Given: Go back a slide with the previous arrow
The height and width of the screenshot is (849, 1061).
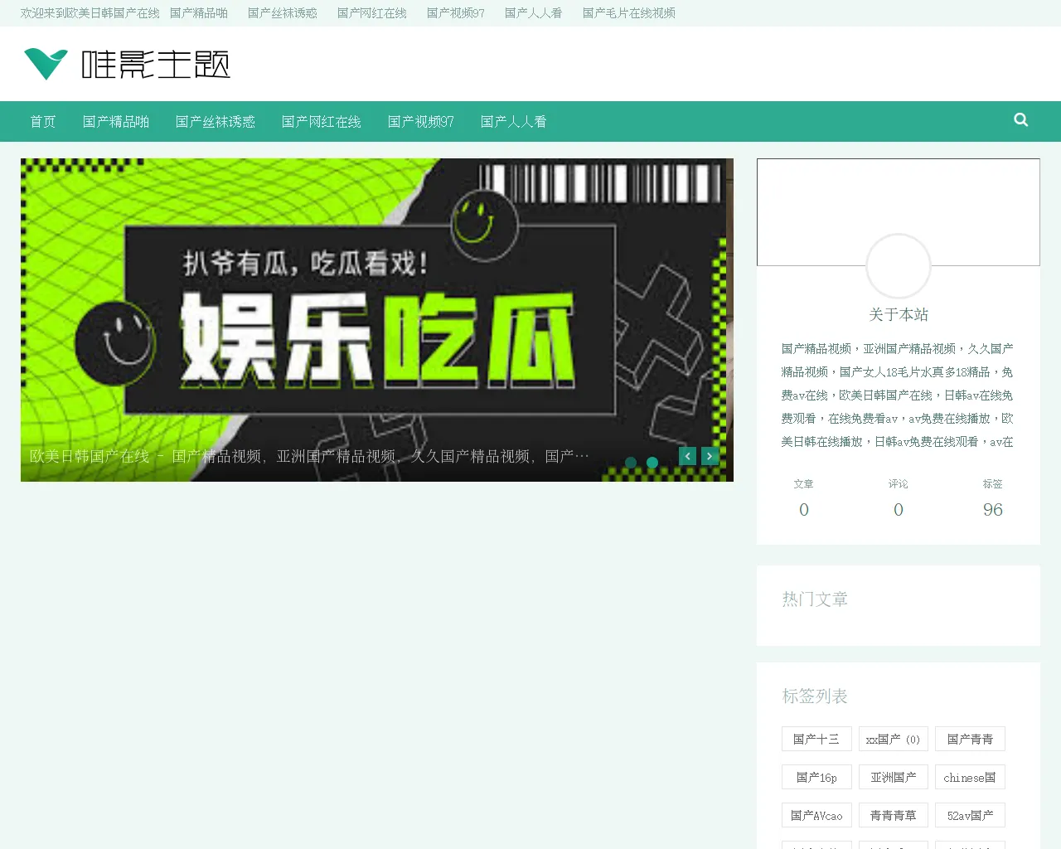Looking at the screenshot, I should click(687, 455).
